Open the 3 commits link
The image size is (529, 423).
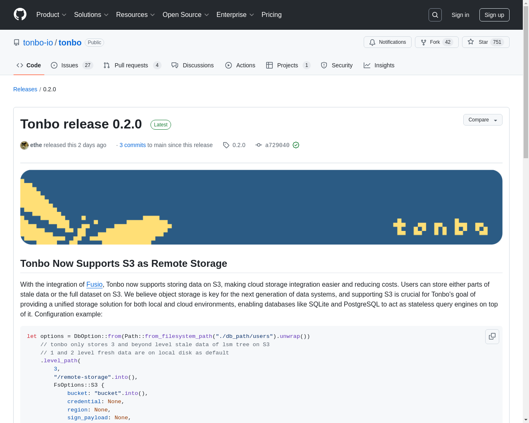click(133, 145)
